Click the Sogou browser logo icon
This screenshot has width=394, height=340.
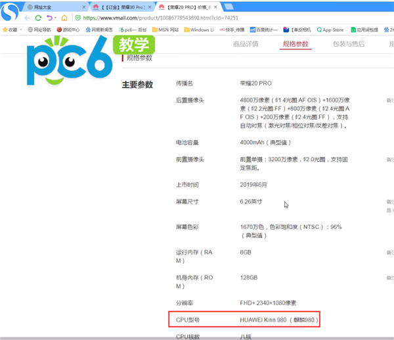point(10,12)
